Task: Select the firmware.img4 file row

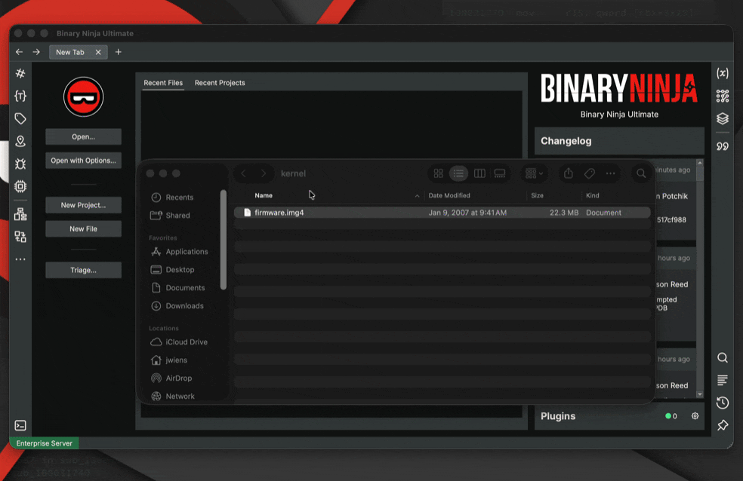Action: tap(442, 213)
